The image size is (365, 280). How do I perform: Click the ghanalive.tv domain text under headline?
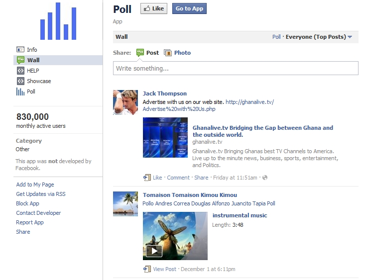[207, 142]
